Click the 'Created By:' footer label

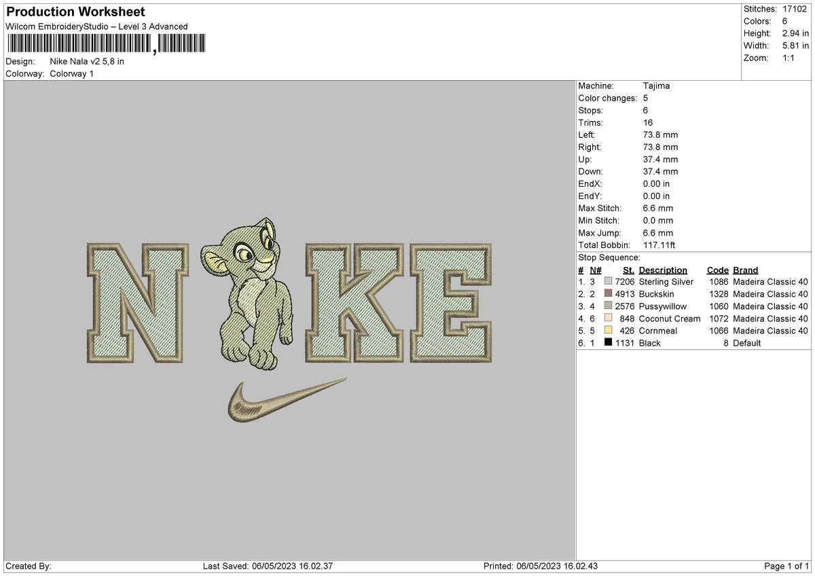(x=29, y=566)
